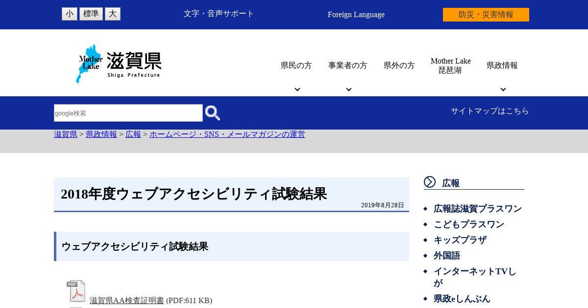
Task: Open インターネットTVしが in the sidebar
Action: coord(475,277)
